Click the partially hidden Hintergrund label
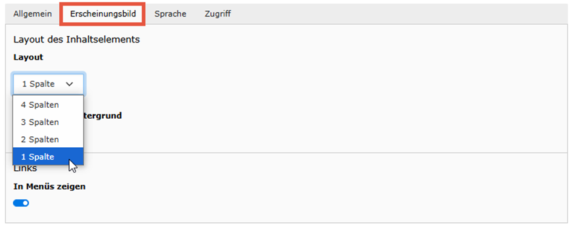 coord(102,116)
